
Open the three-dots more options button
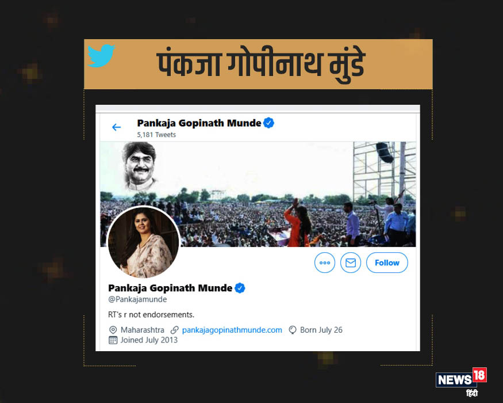(325, 263)
